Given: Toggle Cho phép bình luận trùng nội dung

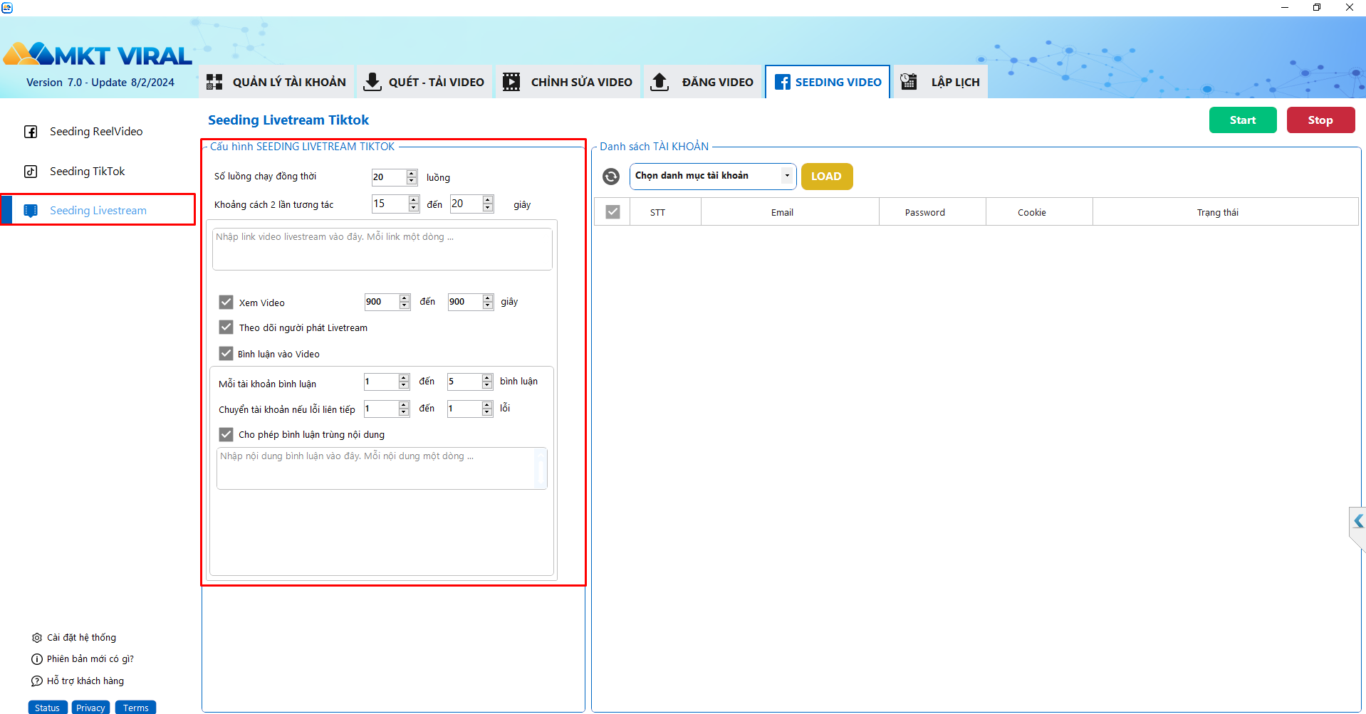Looking at the screenshot, I should 226,434.
